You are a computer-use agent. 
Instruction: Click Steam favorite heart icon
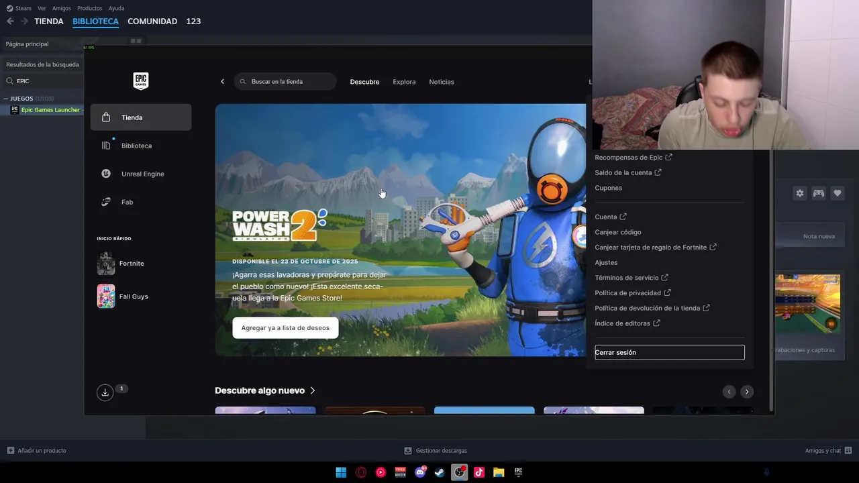pos(838,193)
